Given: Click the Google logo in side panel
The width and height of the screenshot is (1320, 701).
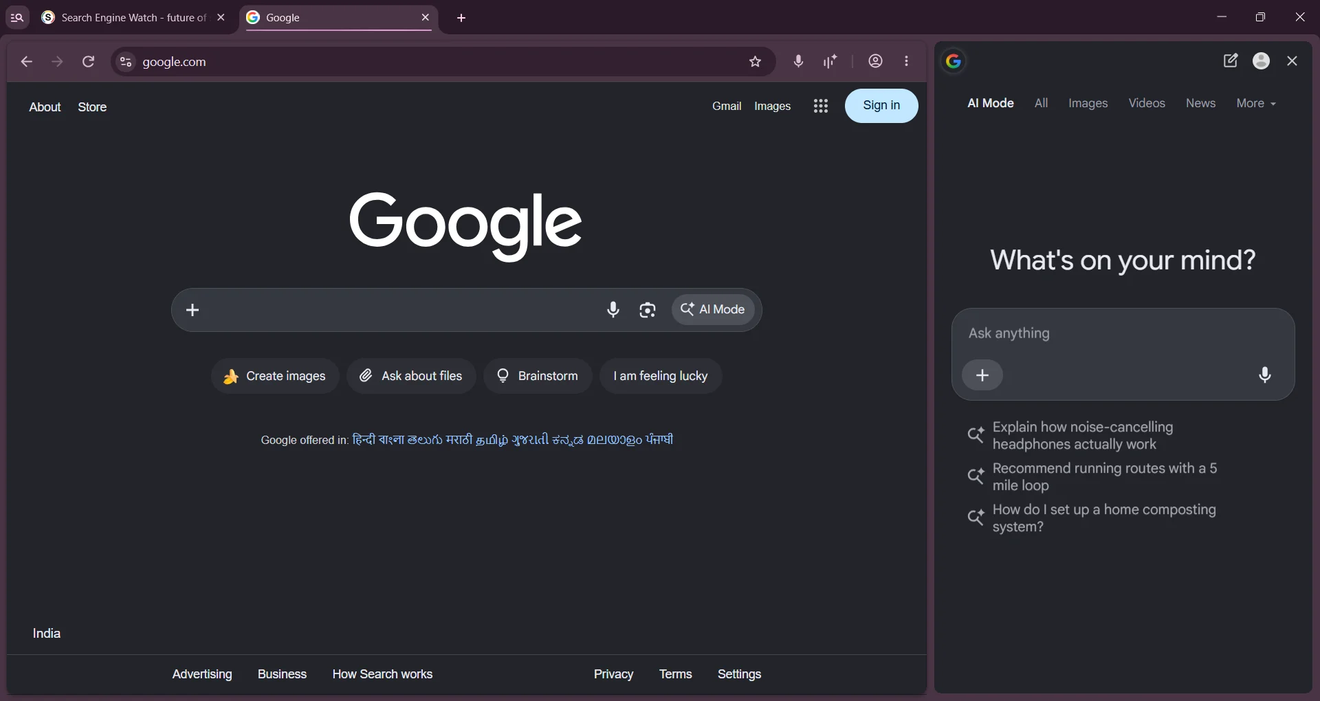Looking at the screenshot, I should click(x=954, y=61).
